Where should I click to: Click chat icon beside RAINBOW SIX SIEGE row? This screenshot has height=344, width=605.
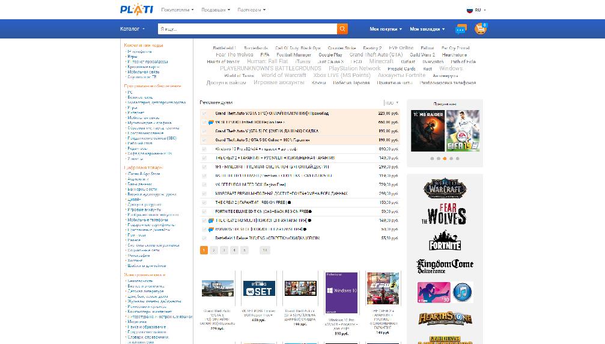coord(211,229)
